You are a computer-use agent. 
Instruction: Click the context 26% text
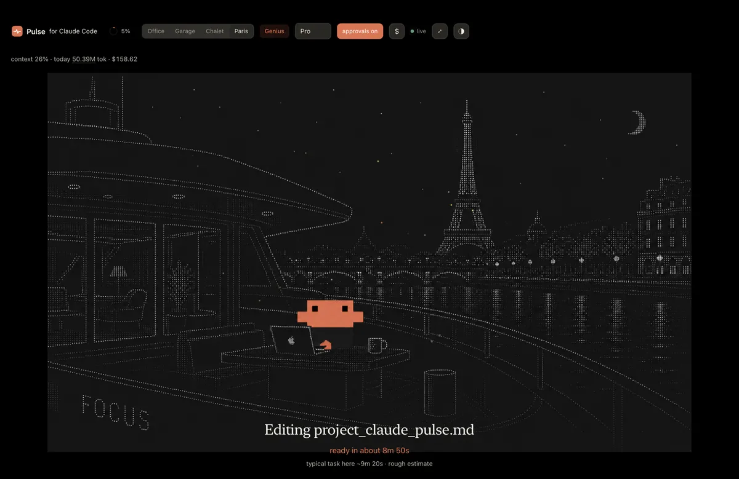(30, 59)
